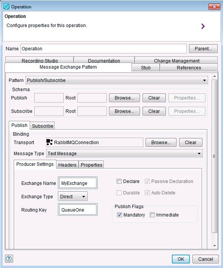
Task: Click the Cancel button
Action: pos(205,259)
